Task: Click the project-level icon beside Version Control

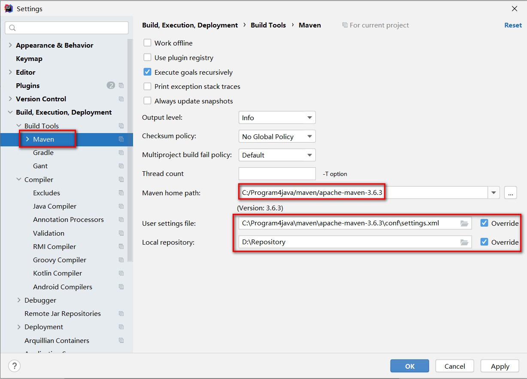Action: pyautogui.click(x=121, y=99)
